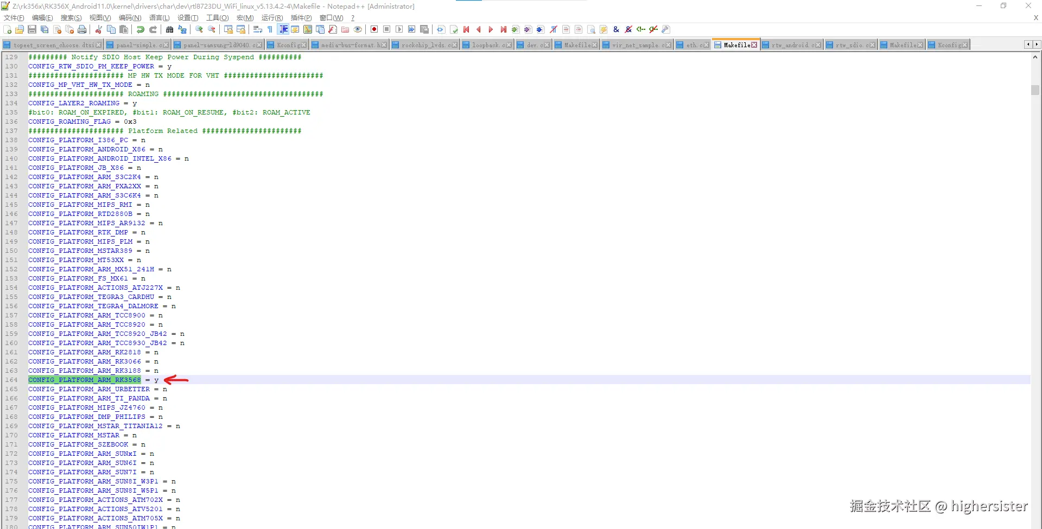Save the current file
The height and width of the screenshot is (529, 1042).
[32, 29]
